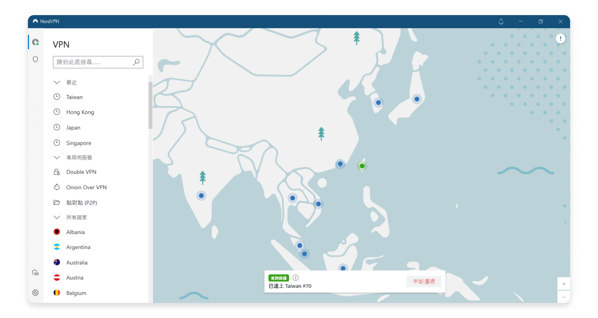Click the clock icon beside Japan

[x=57, y=128]
